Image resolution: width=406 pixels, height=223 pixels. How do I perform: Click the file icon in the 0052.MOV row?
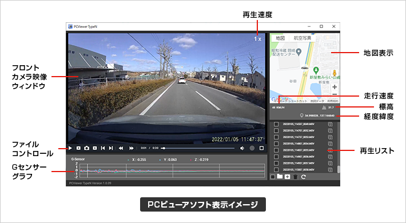tap(330, 131)
